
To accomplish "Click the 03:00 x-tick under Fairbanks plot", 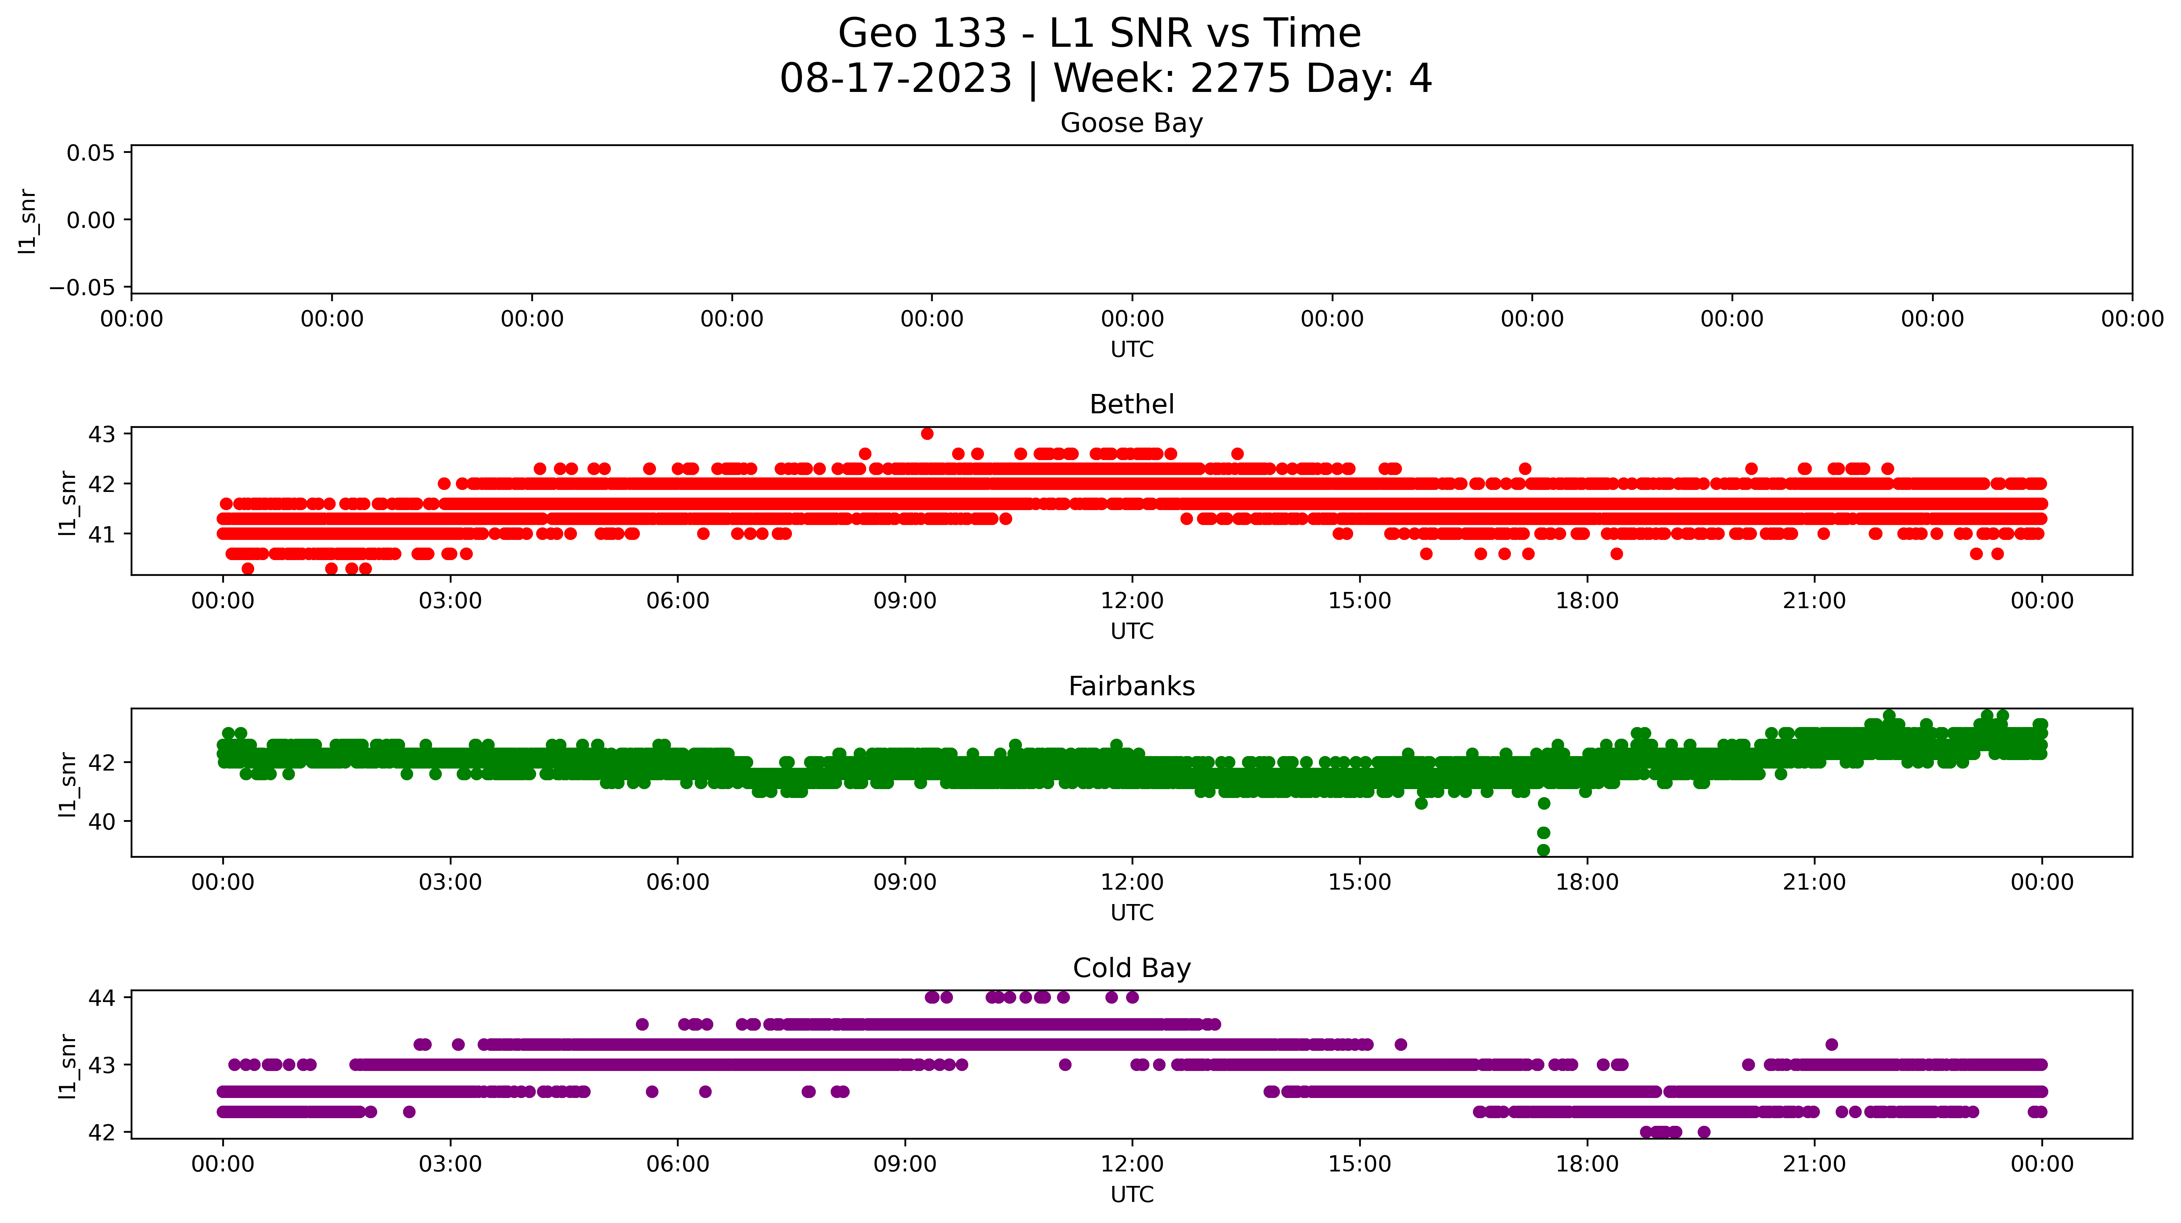I will point(450,883).
